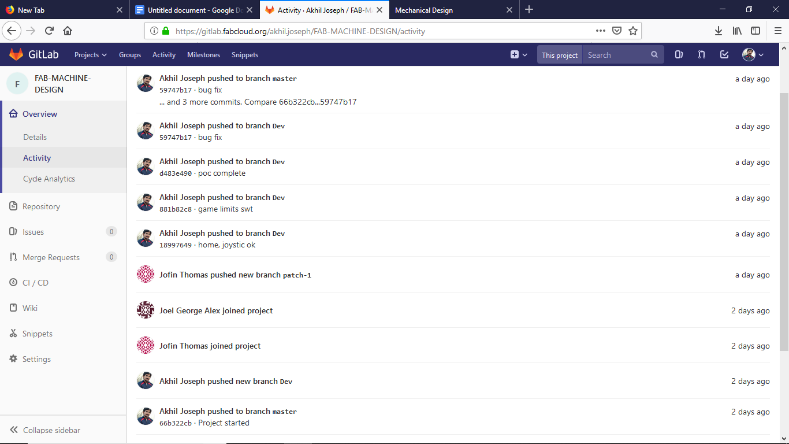
Task: Open the user avatar menu
Action: (x=753, y=55)
